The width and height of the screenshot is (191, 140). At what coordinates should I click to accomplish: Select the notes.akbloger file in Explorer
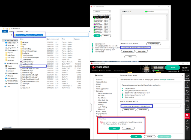pos(27,66)
